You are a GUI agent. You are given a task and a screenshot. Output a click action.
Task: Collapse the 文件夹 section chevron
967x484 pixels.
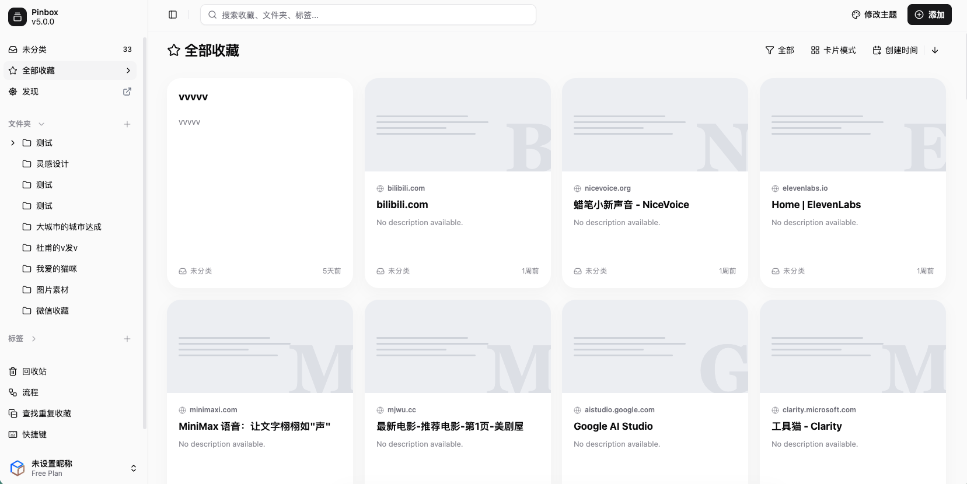click(x=41, y=124)
